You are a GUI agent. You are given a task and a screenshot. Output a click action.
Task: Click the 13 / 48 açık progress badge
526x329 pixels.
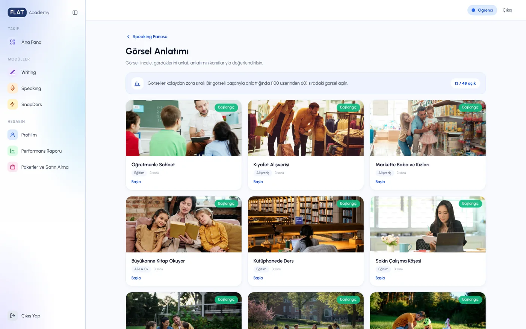tap(465, 83)
